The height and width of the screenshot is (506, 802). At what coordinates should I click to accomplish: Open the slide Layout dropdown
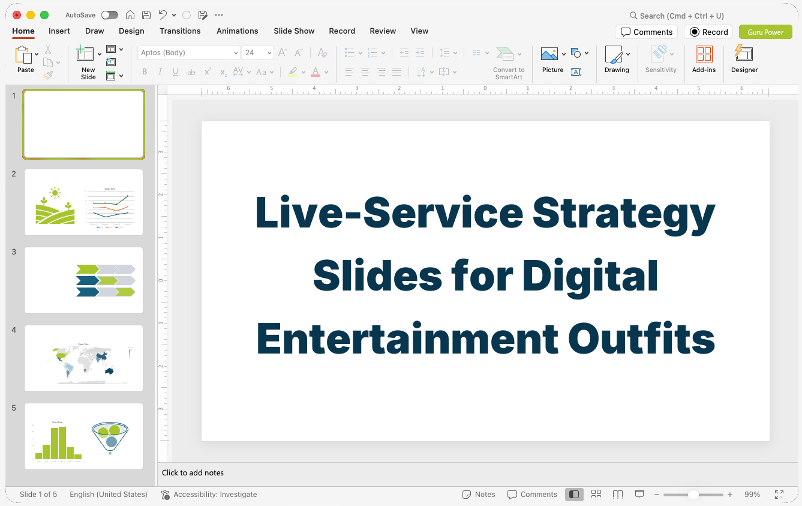pos(115,49)
